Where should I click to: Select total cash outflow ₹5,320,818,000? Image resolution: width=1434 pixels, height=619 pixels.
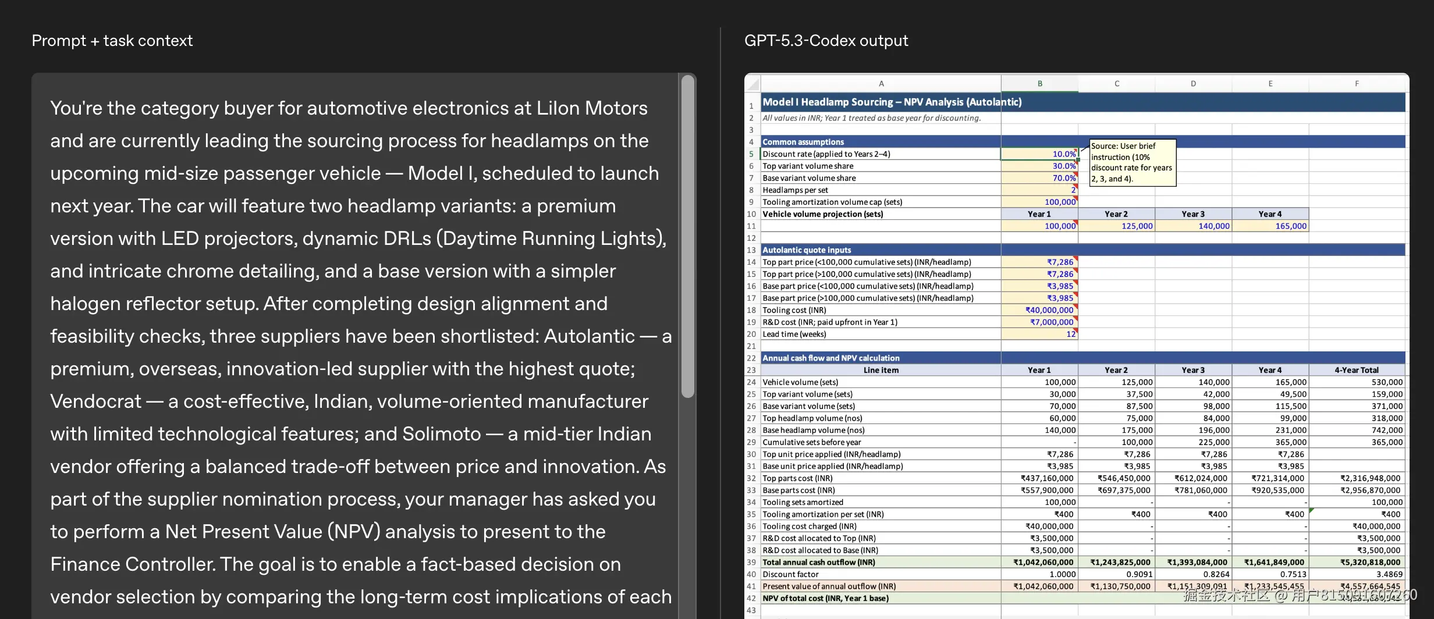1357,562
